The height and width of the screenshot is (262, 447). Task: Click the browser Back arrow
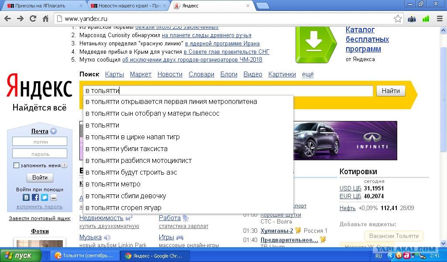pos(8,19)
